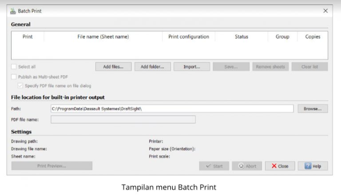
Task: Click the Print column header
Action: 28,37
